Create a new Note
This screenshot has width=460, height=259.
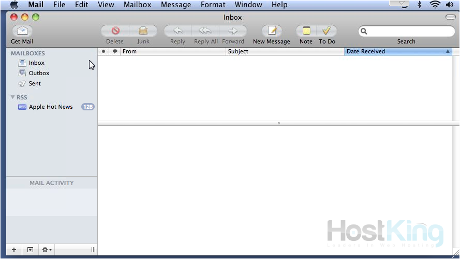tap(306, 31)
